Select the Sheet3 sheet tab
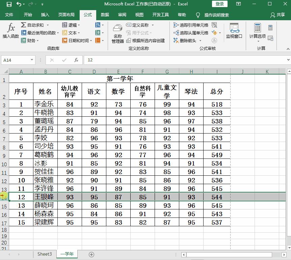 coord(44,254)
